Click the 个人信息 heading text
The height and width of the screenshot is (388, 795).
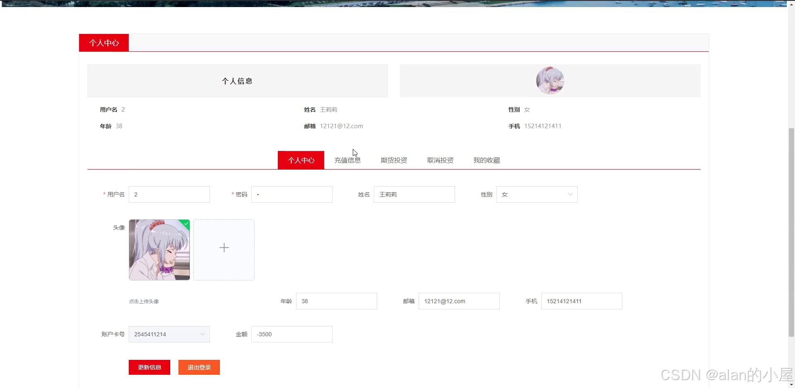point(237,81)
